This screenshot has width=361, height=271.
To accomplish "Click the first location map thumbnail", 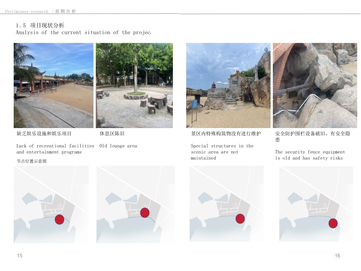I will 51,204.
